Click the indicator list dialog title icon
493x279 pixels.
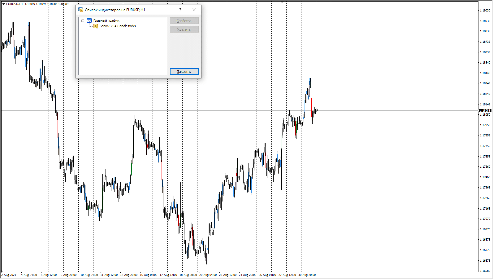[x=81, y=10]
